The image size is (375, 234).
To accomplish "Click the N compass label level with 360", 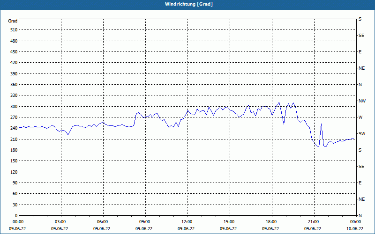I will [x=360, y=85].
